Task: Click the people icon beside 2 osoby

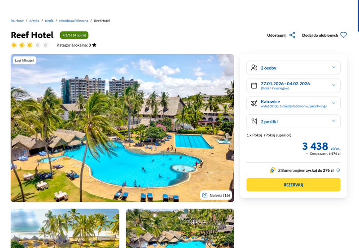Action: click(x=254, y=68)
